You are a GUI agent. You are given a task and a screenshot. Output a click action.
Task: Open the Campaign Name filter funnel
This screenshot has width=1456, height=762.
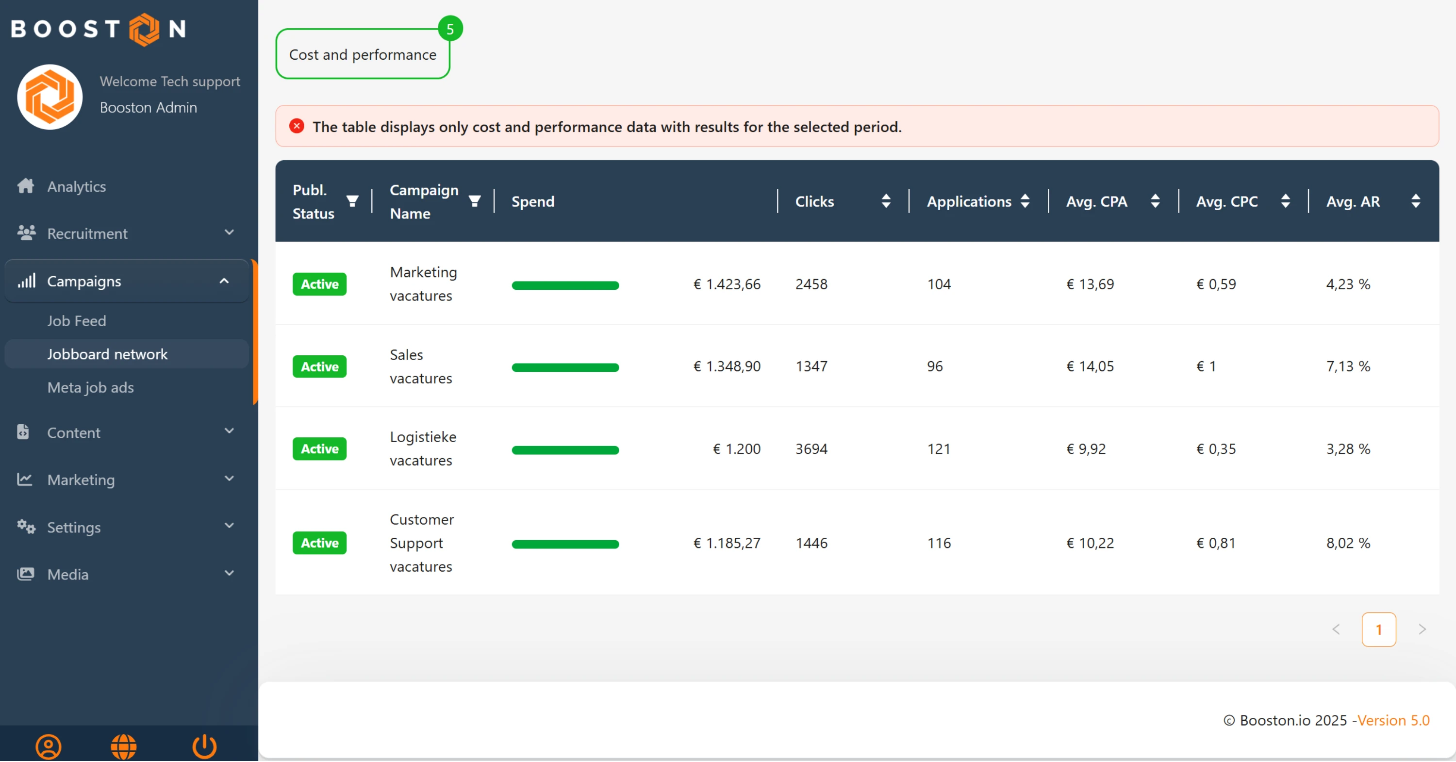[474, 201]
